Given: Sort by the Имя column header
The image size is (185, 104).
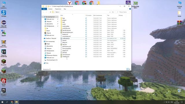Looking at the screenshot, I should click(x=62, y=15).
